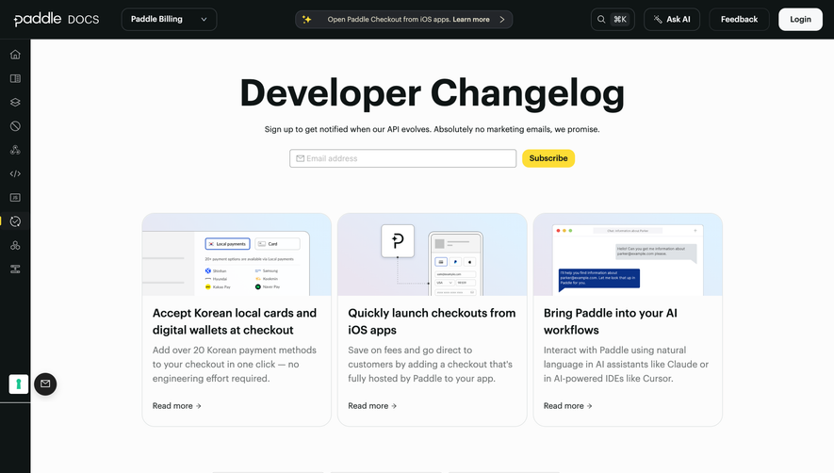Click the three-circles cluster icon in sidebar
Image resolution: width=834 pixels, height=473 pixels.
[15, 245]
